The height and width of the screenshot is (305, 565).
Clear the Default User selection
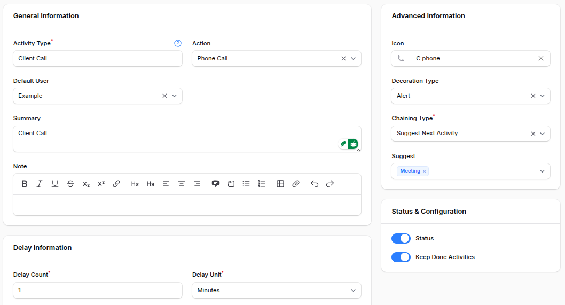pyautogui.click(x=164, y=96)
